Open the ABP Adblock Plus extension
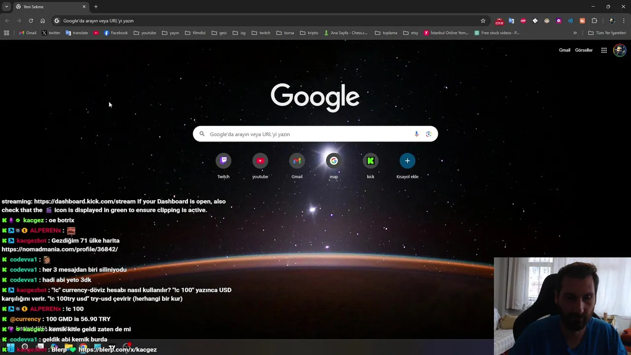Image resolution: width=631 pixels, height=355 pixels. pos(523,21)
